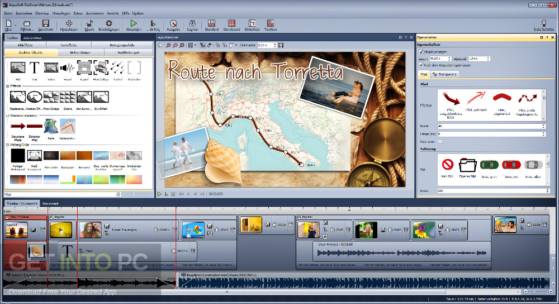
Task: Click the Speichern save icon
Action: (x=46, y=23)
